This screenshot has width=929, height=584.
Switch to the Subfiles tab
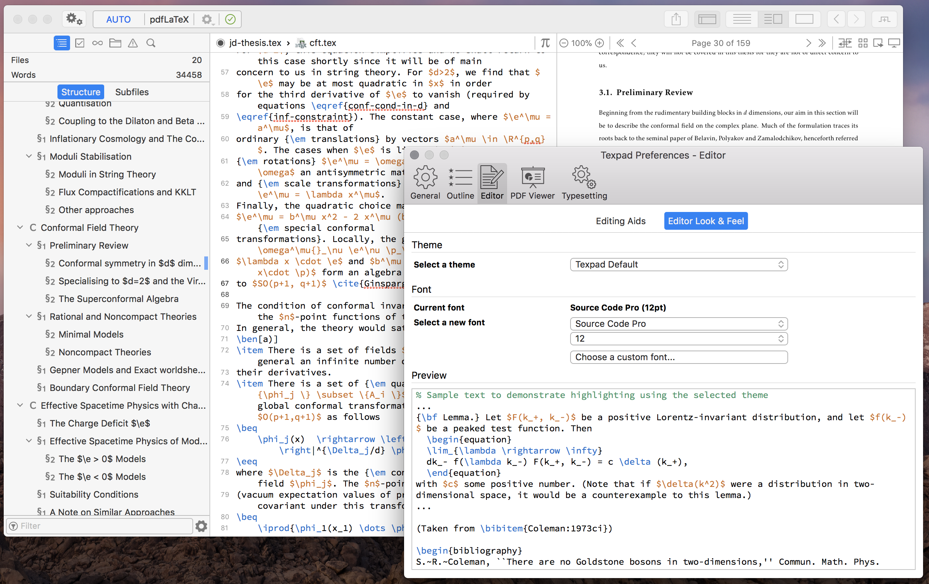point(132,92)
